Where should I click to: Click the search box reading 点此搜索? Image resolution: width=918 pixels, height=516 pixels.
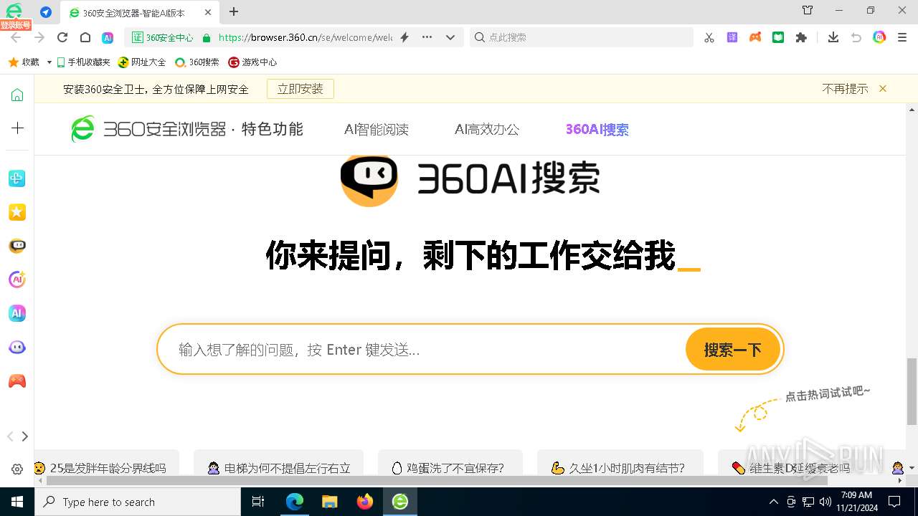(x=582, y=37)
